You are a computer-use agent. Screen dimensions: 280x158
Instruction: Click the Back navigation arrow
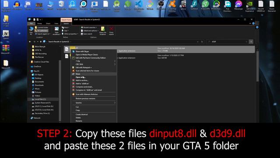30,42
